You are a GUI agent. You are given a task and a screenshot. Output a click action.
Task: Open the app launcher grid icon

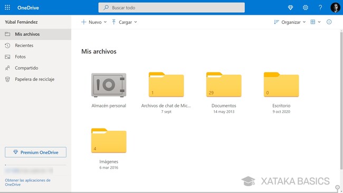(7, 7)
